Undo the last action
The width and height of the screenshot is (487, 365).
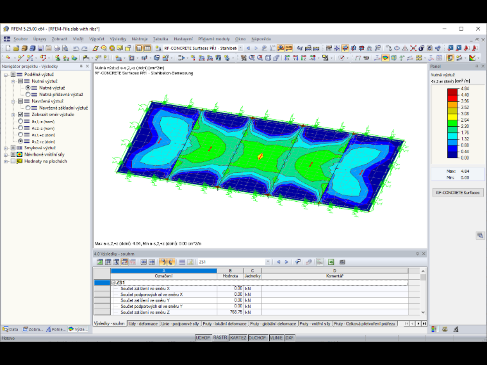point(76,48)
